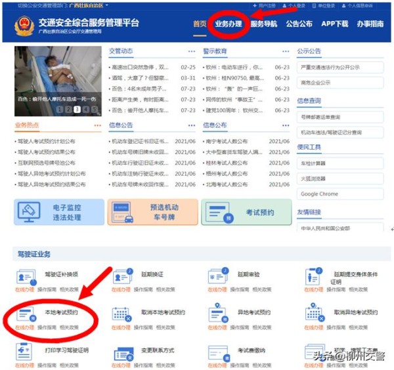The height and width of the screenshot is (370, 394).
Task: Click the 单位登录 link
Action: click(x=324, y=5)
